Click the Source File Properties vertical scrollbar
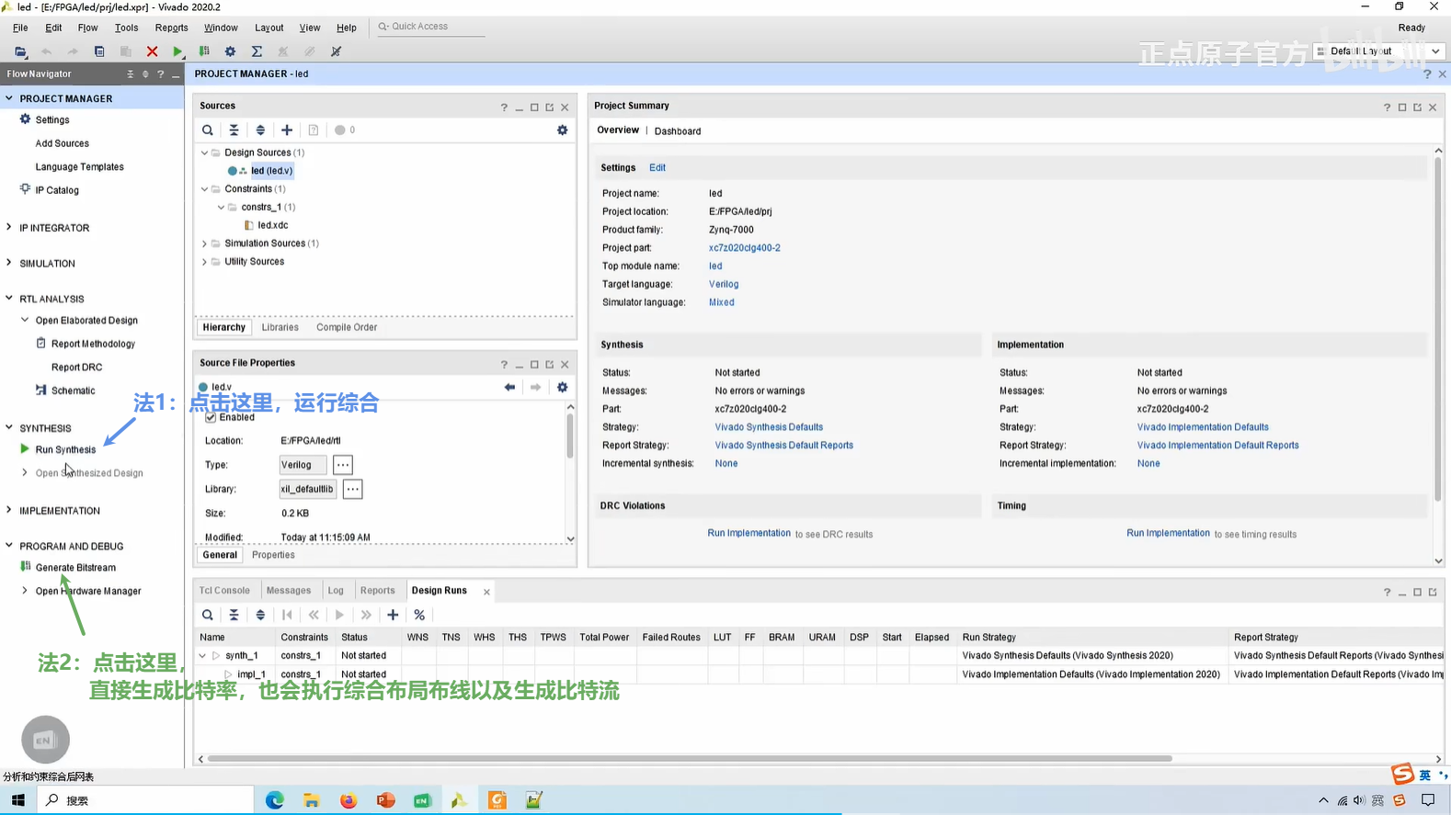This screenshot has height=815, width=1451. point(570,436)
